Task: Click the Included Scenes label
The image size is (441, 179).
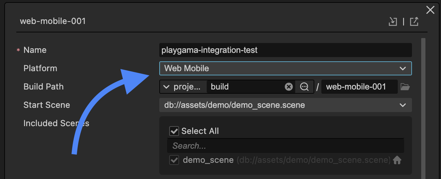Action: pyautogui.click(x=56, y=123)
